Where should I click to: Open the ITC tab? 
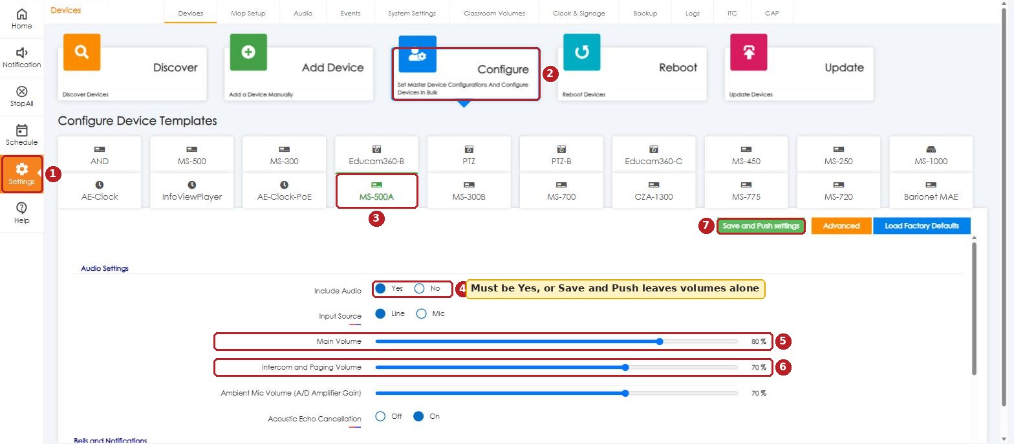(x=732, y=13)
